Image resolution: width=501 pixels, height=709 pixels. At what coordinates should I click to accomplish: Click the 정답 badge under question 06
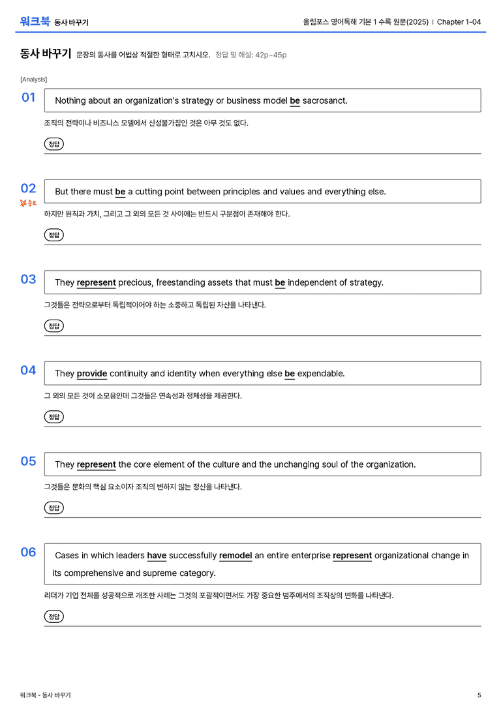point(53,616)
